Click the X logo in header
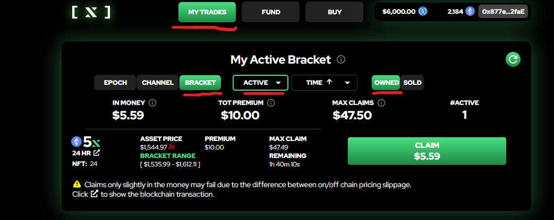554x220 pixels. pos(91,12)
